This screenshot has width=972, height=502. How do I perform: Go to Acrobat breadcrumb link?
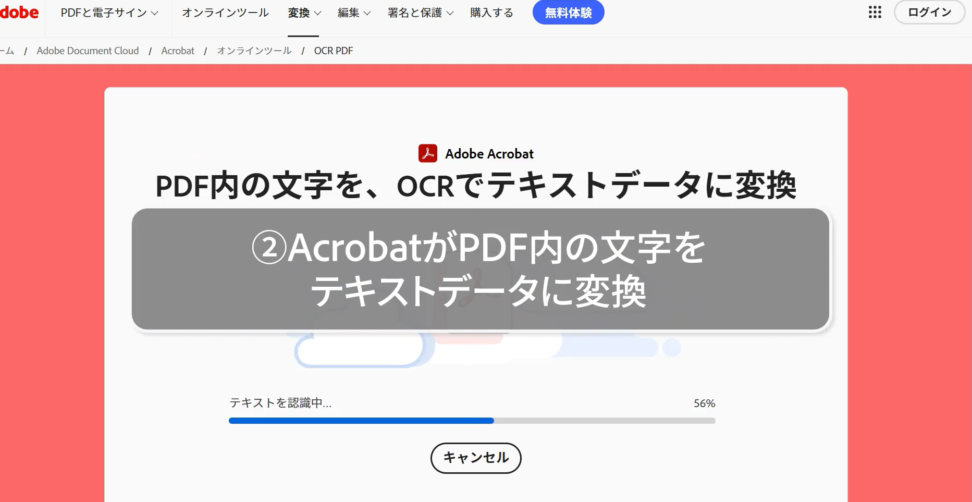[178, 51]
